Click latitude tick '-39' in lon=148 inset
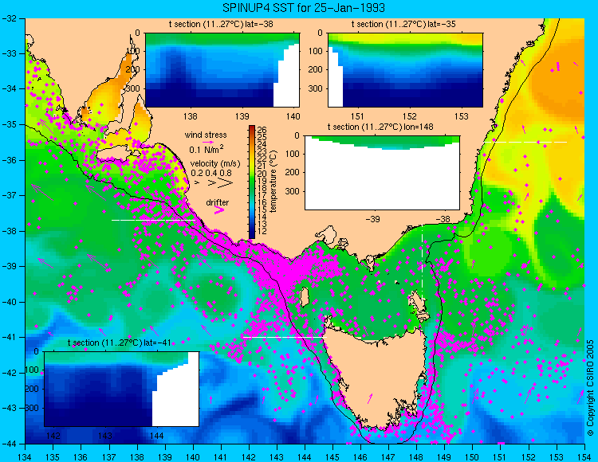598x462 pixels. point(372,219)
